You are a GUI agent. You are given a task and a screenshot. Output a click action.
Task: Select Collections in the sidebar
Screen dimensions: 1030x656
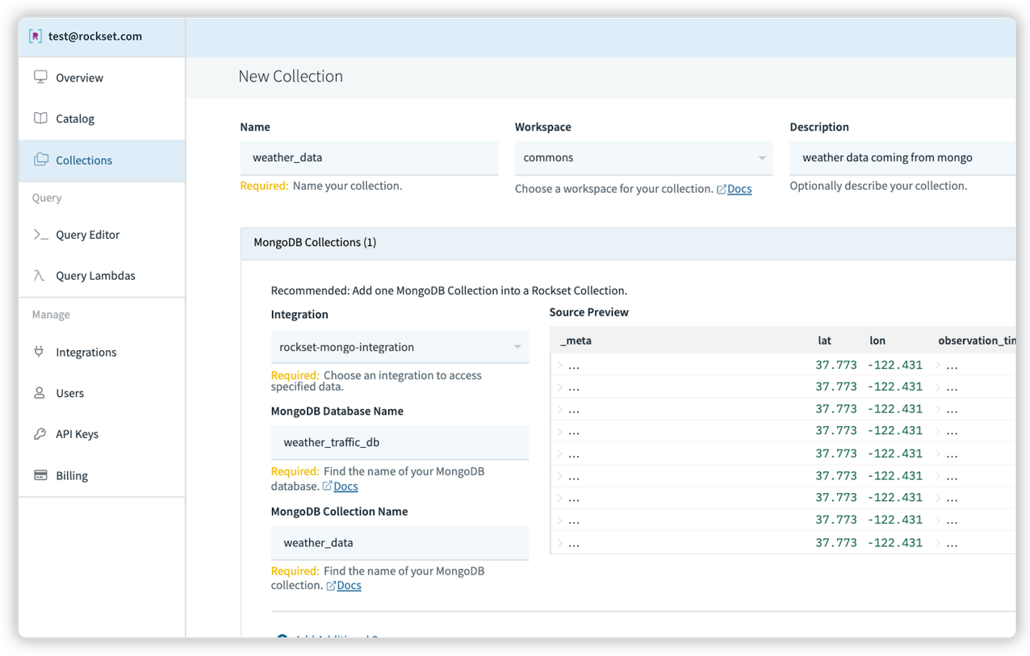pos(83,161)
